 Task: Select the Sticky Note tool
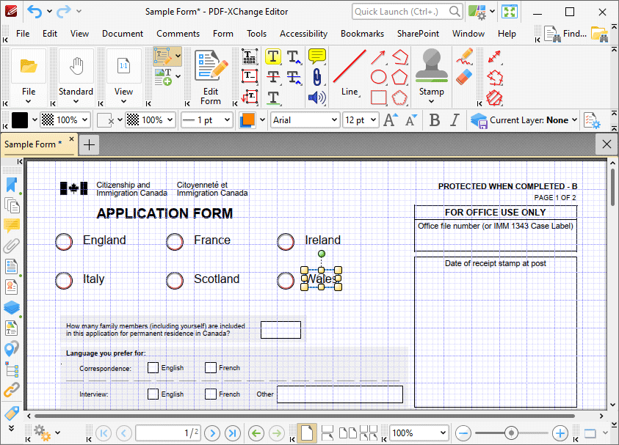[316, 56]
